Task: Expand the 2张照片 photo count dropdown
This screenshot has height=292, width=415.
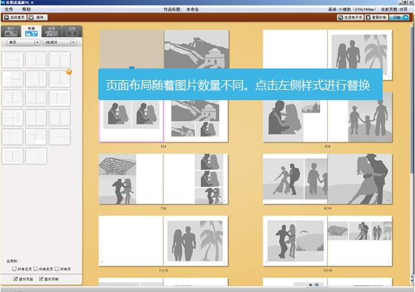Action: [59, 43]
